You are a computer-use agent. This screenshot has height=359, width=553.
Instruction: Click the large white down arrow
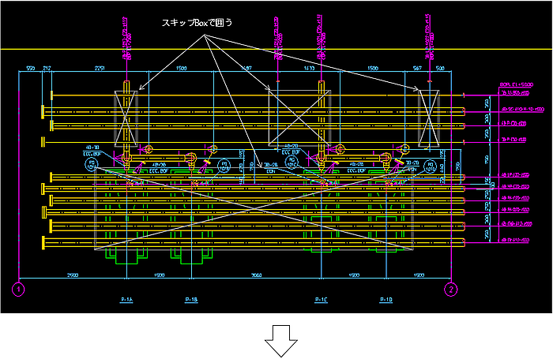pyautogui.click(x=280, y=342)
